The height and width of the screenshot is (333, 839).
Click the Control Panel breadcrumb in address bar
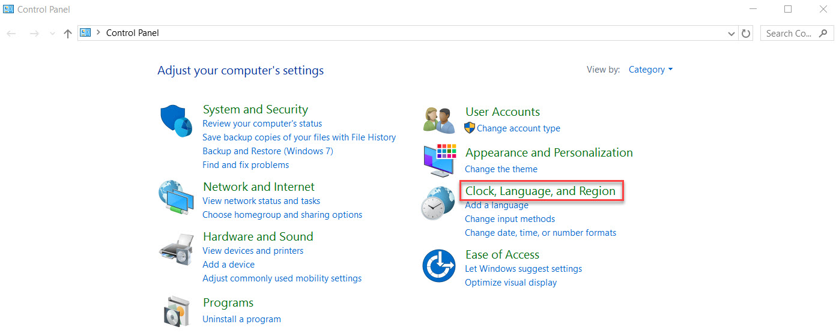click(133, 33)
